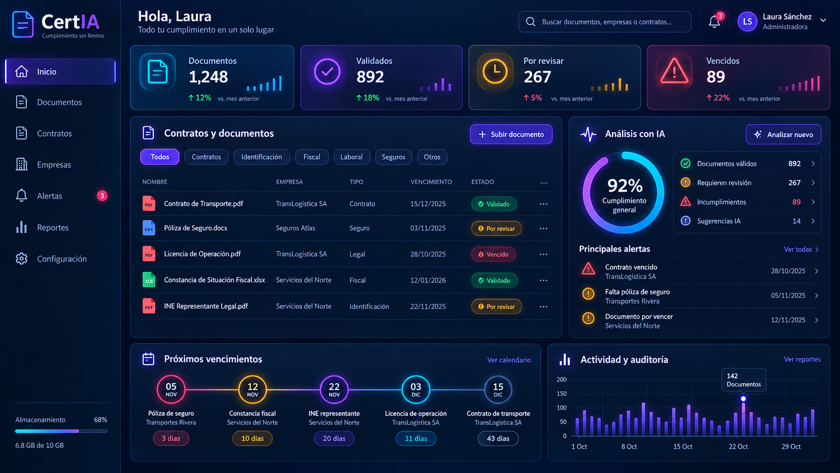
Task: Open the Ver calendario link
Action: coord(509,360)
